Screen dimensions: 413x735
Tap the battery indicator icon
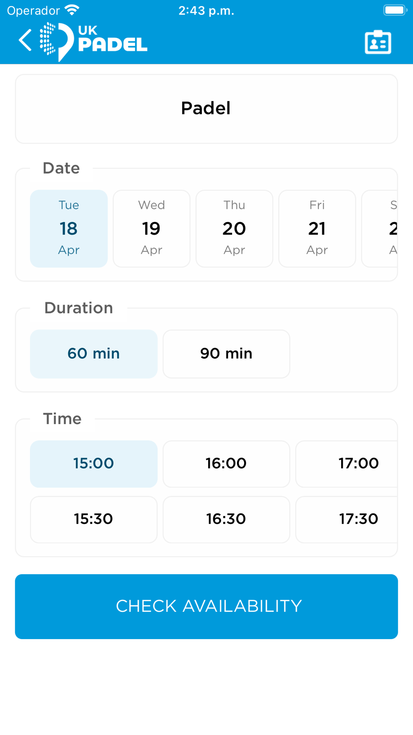pos(394,10)
